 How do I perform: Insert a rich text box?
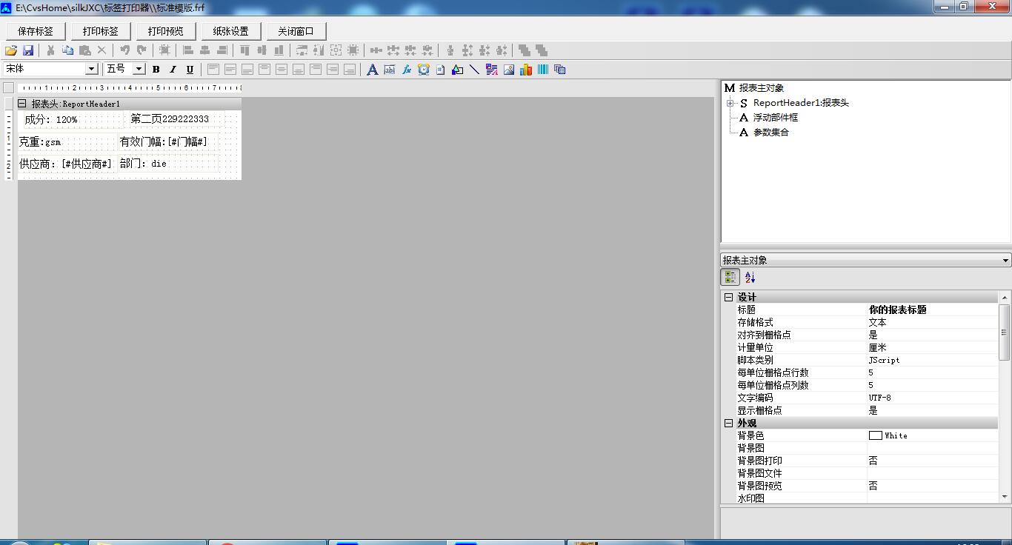click(x=491, y=70)
